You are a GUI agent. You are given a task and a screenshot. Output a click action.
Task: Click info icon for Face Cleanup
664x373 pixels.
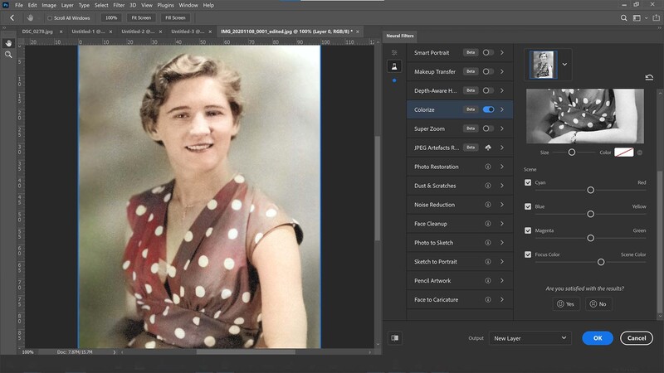click(x=488, y=224)
